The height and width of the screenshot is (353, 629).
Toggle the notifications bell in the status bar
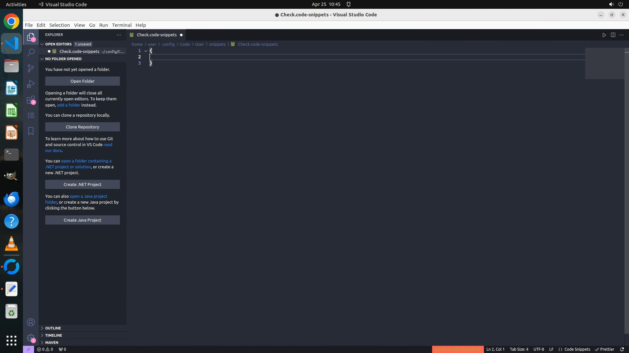coord(622,349)
